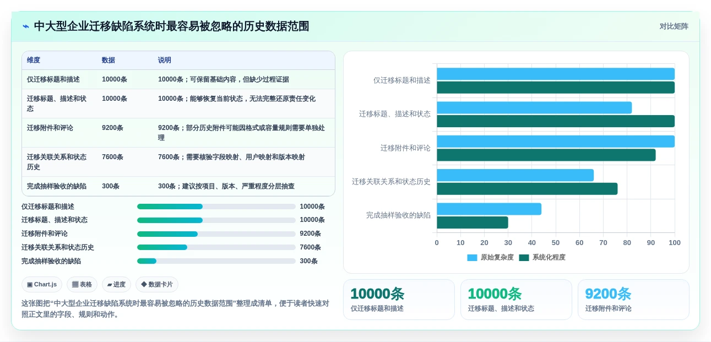Click progress bar for 迁移关联关系和状态历史
This screenshot has width=711, height=342.
(216, 247)
